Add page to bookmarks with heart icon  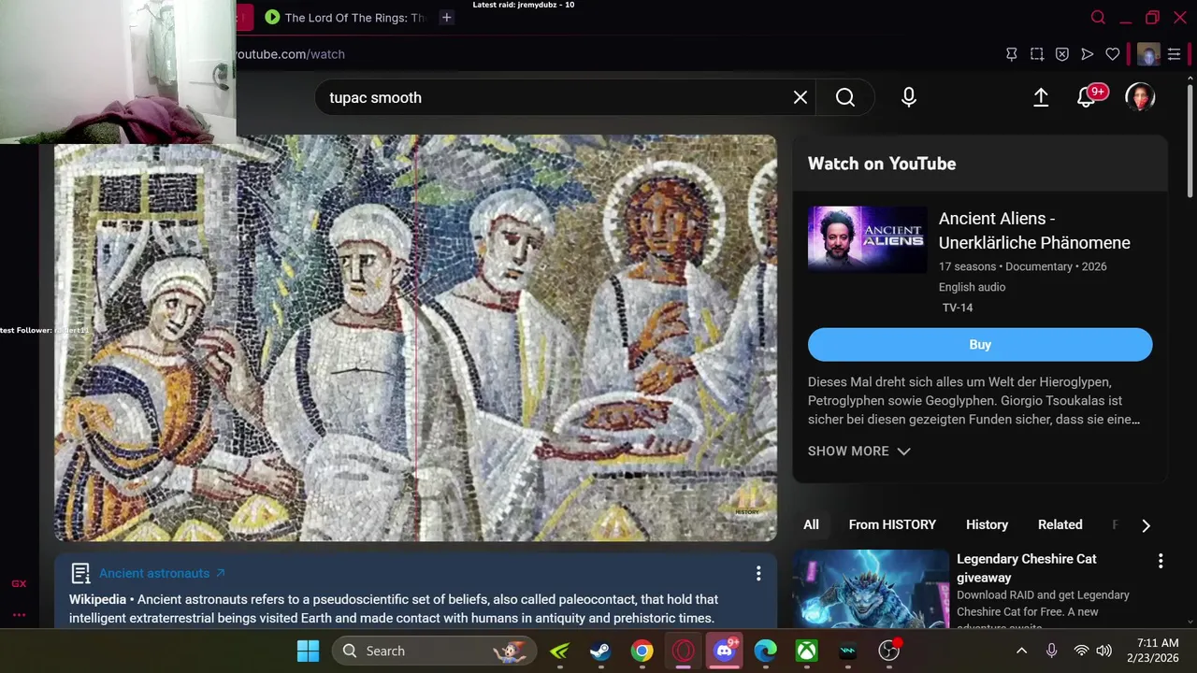coord(1113,54)
